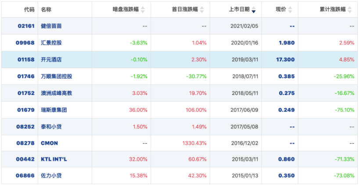Viewport: 360px width, 185px height.
Task: Select listing date 2016/12/02
Action: click(244, 143)
